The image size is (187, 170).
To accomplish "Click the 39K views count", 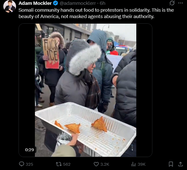I will (x=142, y=164).
